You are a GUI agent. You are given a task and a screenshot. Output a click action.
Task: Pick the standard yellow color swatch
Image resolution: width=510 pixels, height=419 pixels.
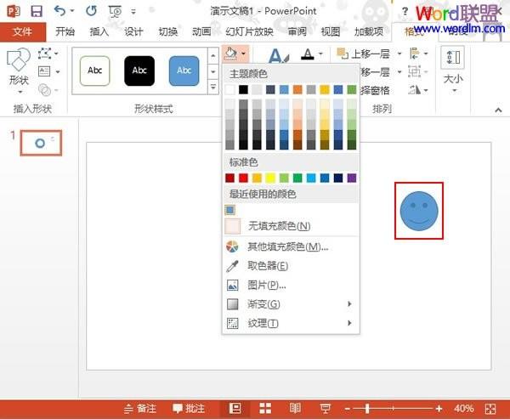tap(270, 178)
